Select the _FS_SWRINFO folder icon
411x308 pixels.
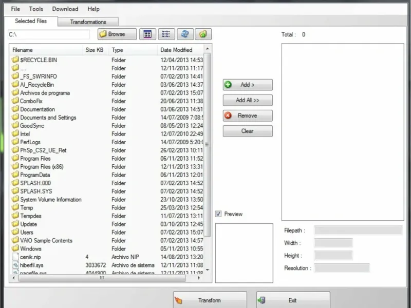point(15,76)
